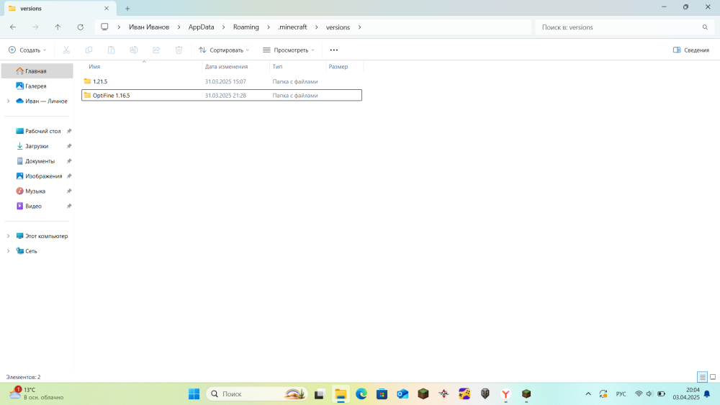Switch to large thumbnails view icon
This screenshot has height=405, width=720.
tap(713, 377)
